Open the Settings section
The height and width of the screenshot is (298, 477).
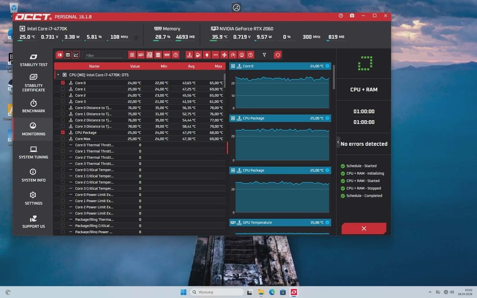click(33, 198)
